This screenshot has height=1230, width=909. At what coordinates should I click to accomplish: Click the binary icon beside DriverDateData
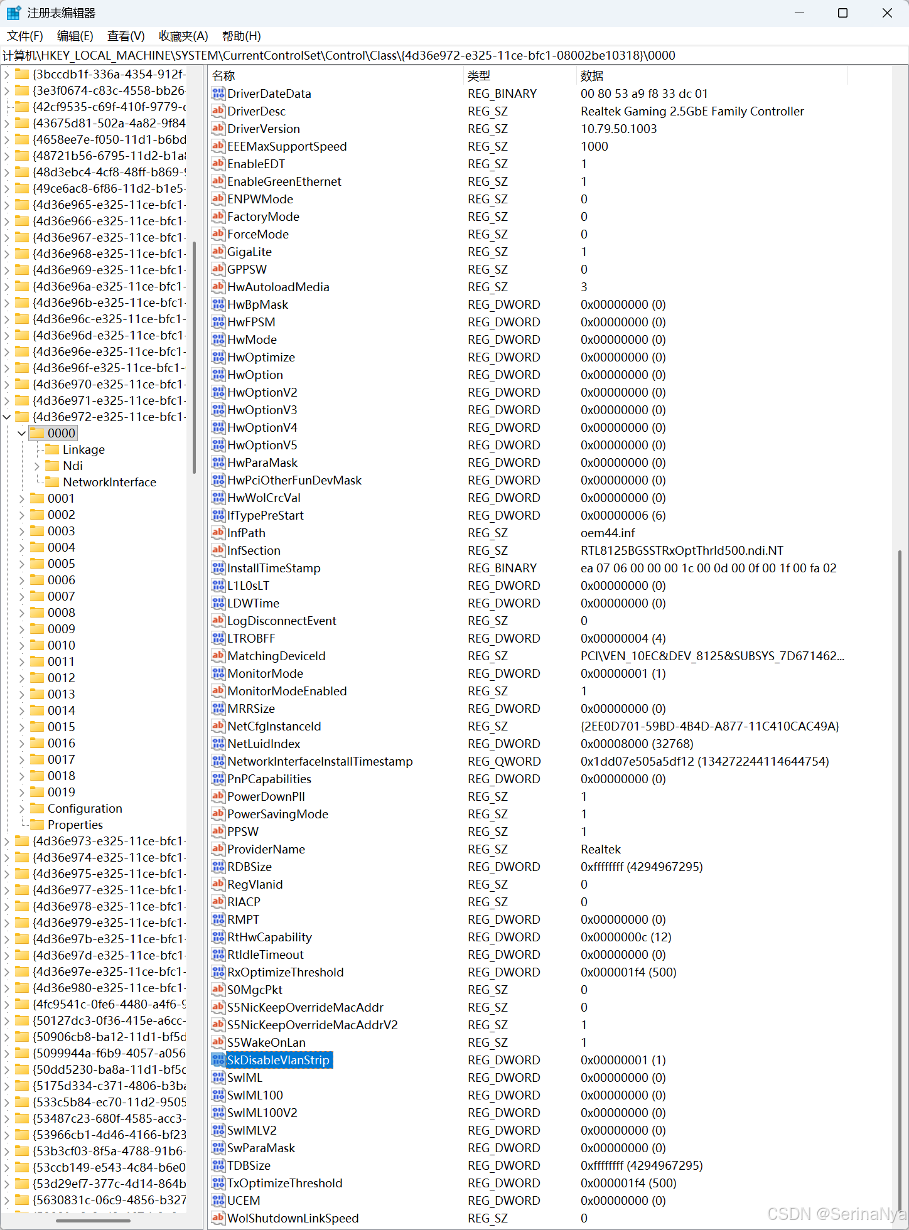tap(218, 94)
